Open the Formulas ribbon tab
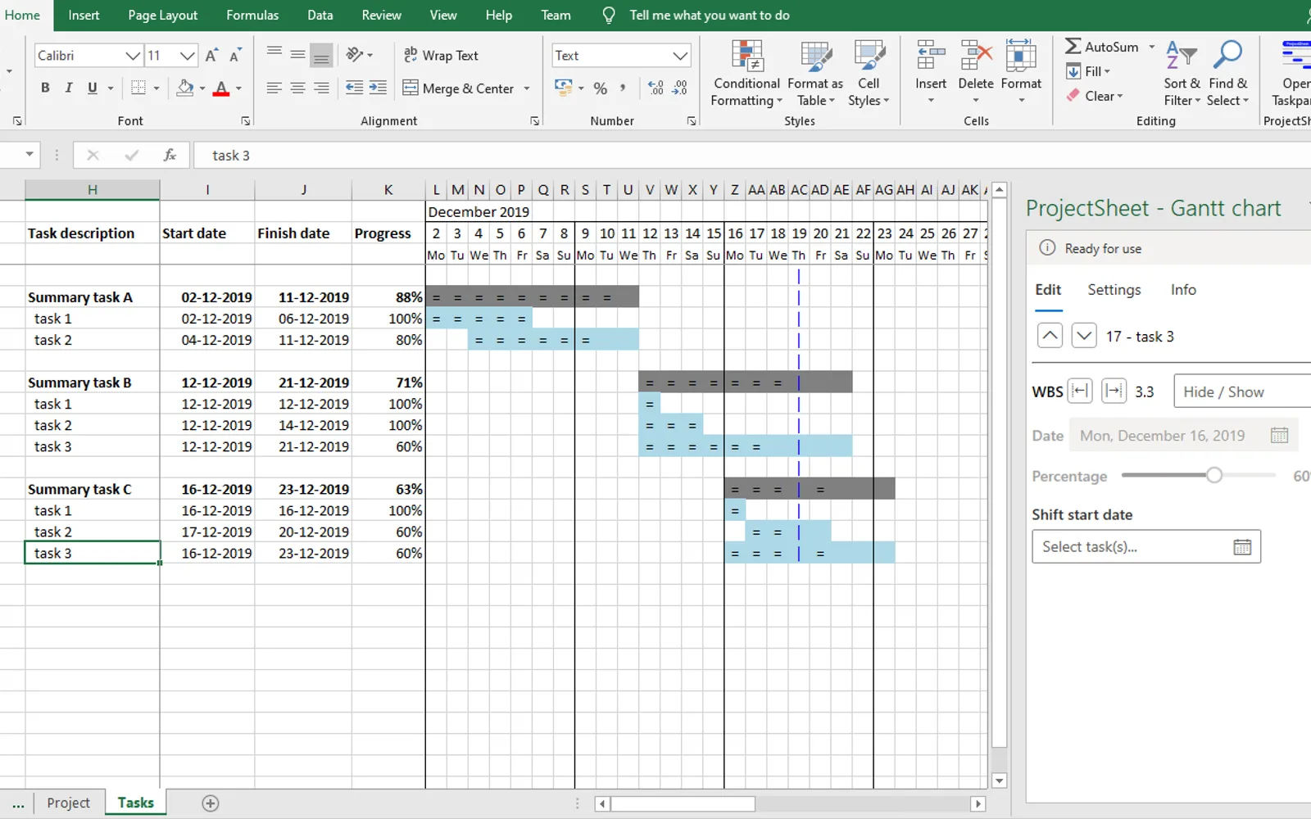Viewport: 1311px width, 819px height. (x=252, y=15)
